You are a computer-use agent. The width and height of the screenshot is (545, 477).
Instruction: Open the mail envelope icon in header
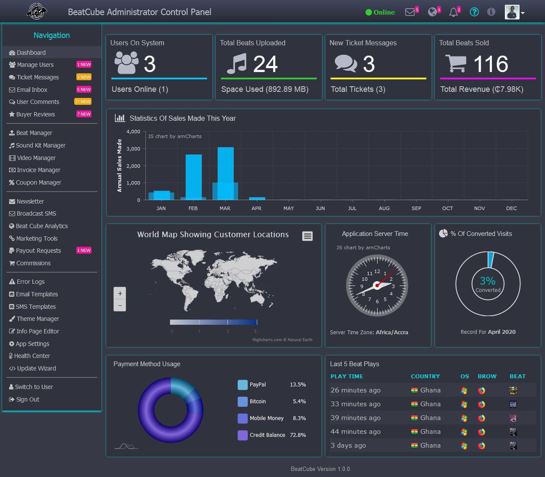[x=410, y=12]
